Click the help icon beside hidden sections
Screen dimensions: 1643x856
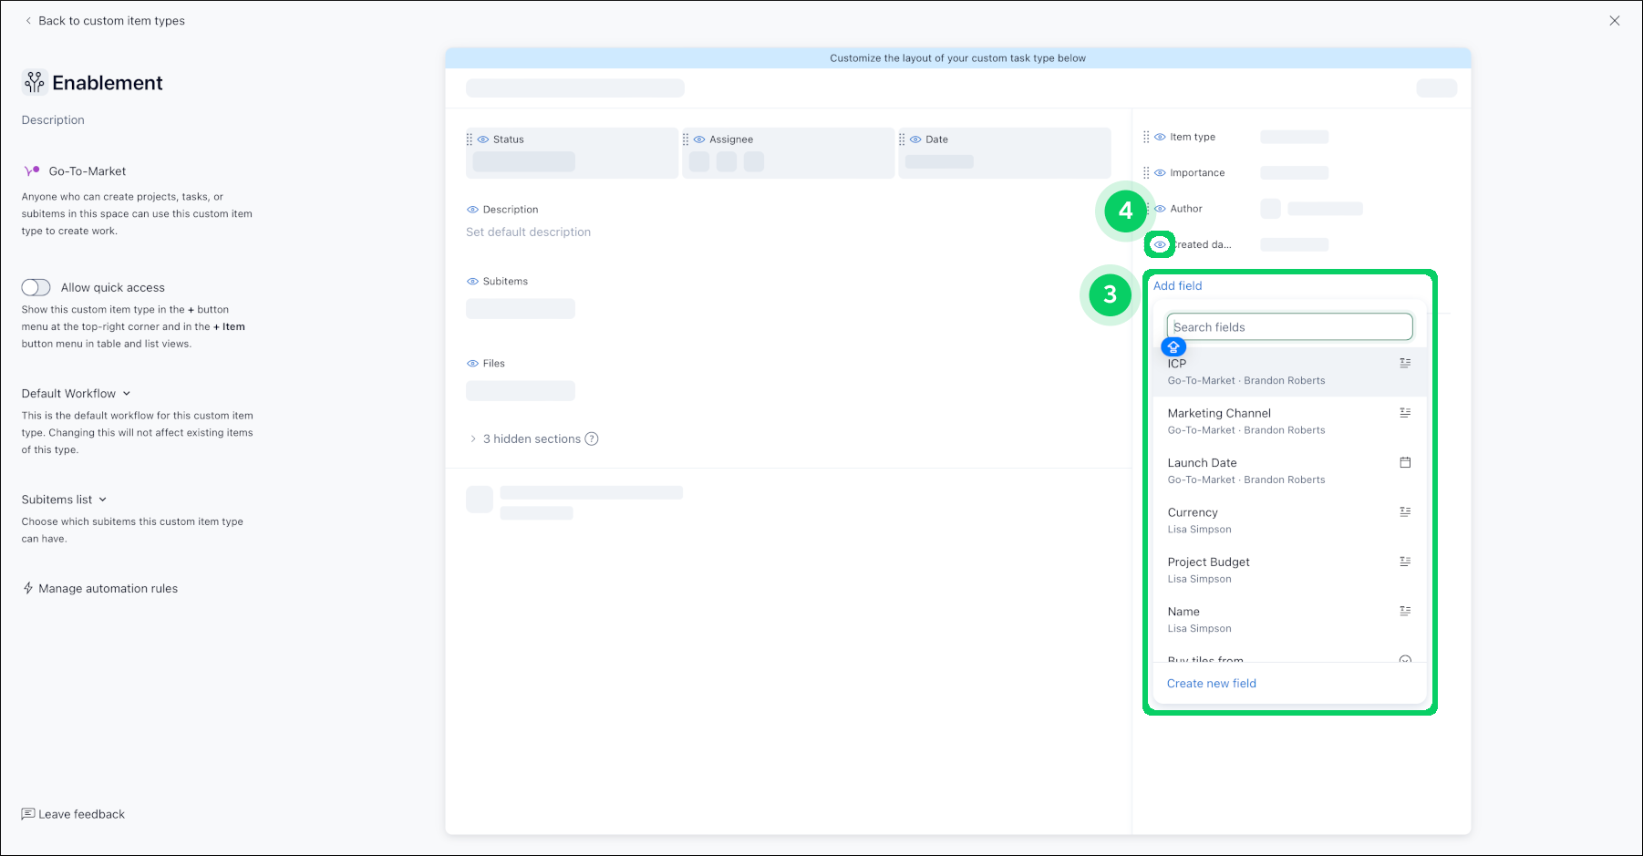click(x=592, y=439)
